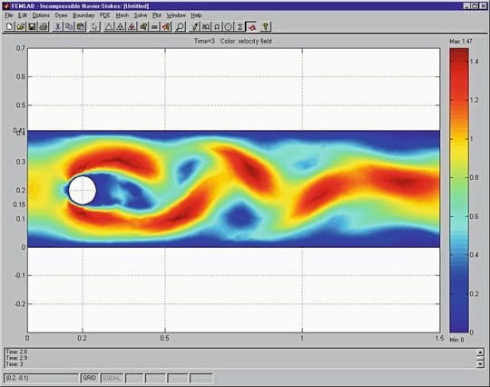Click the Help question mark icon
This screenshot has height=387, width=490.
[265, 26]
